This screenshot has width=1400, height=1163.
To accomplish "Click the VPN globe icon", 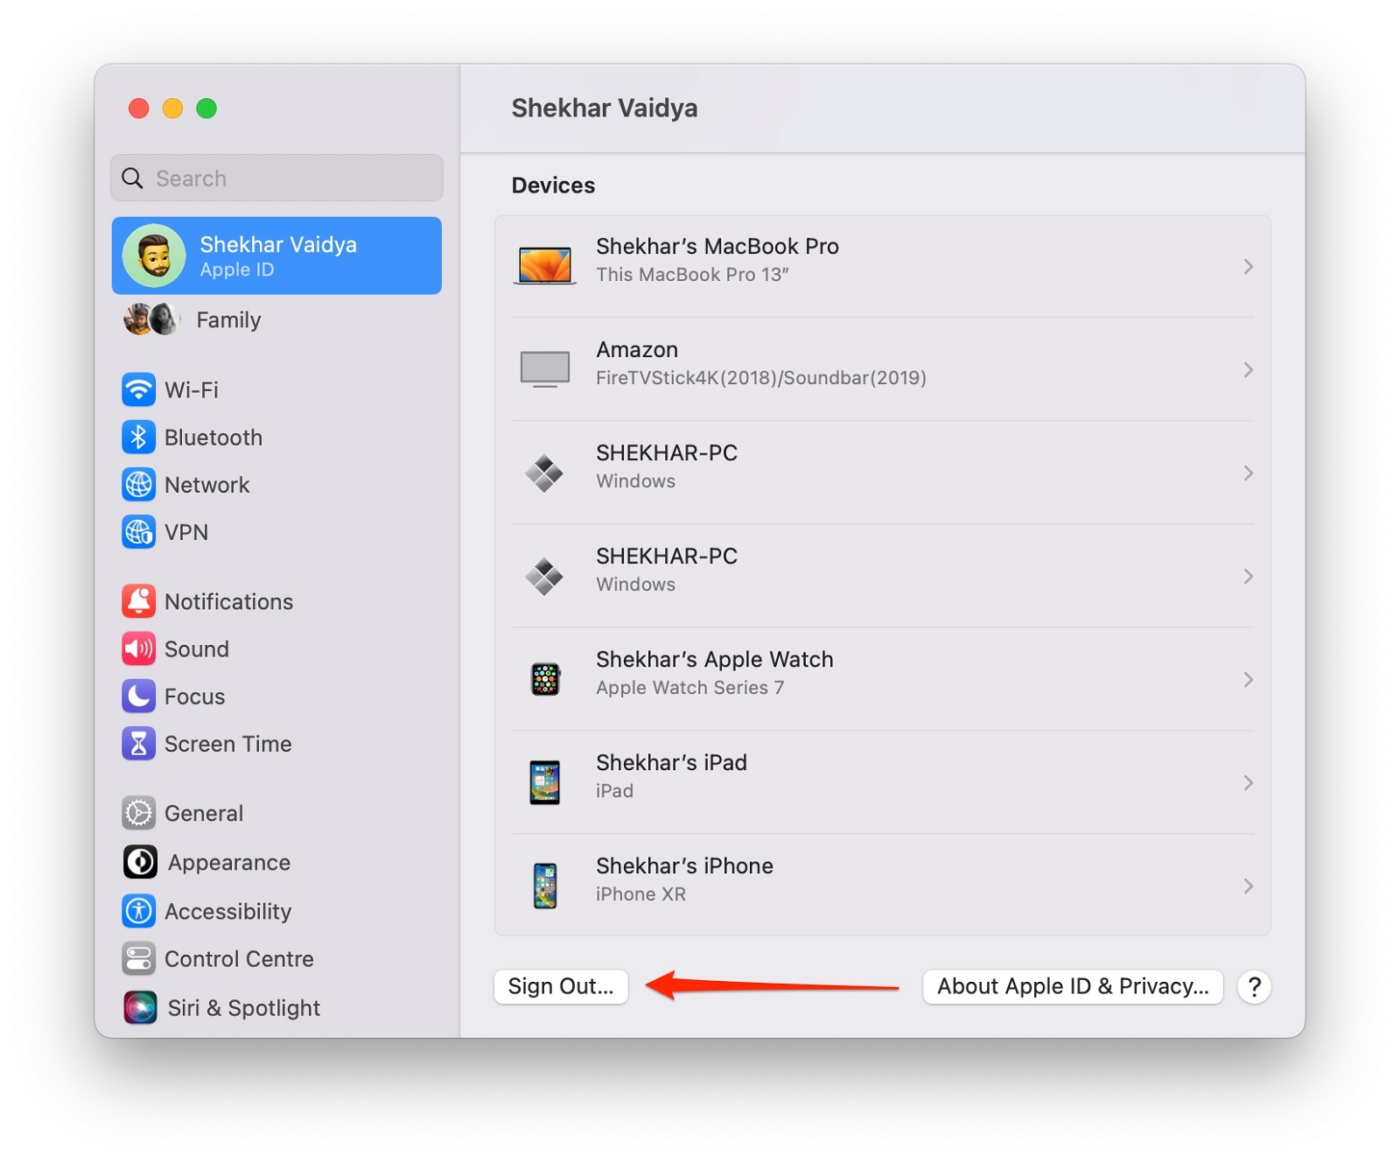I will (138, 531).
